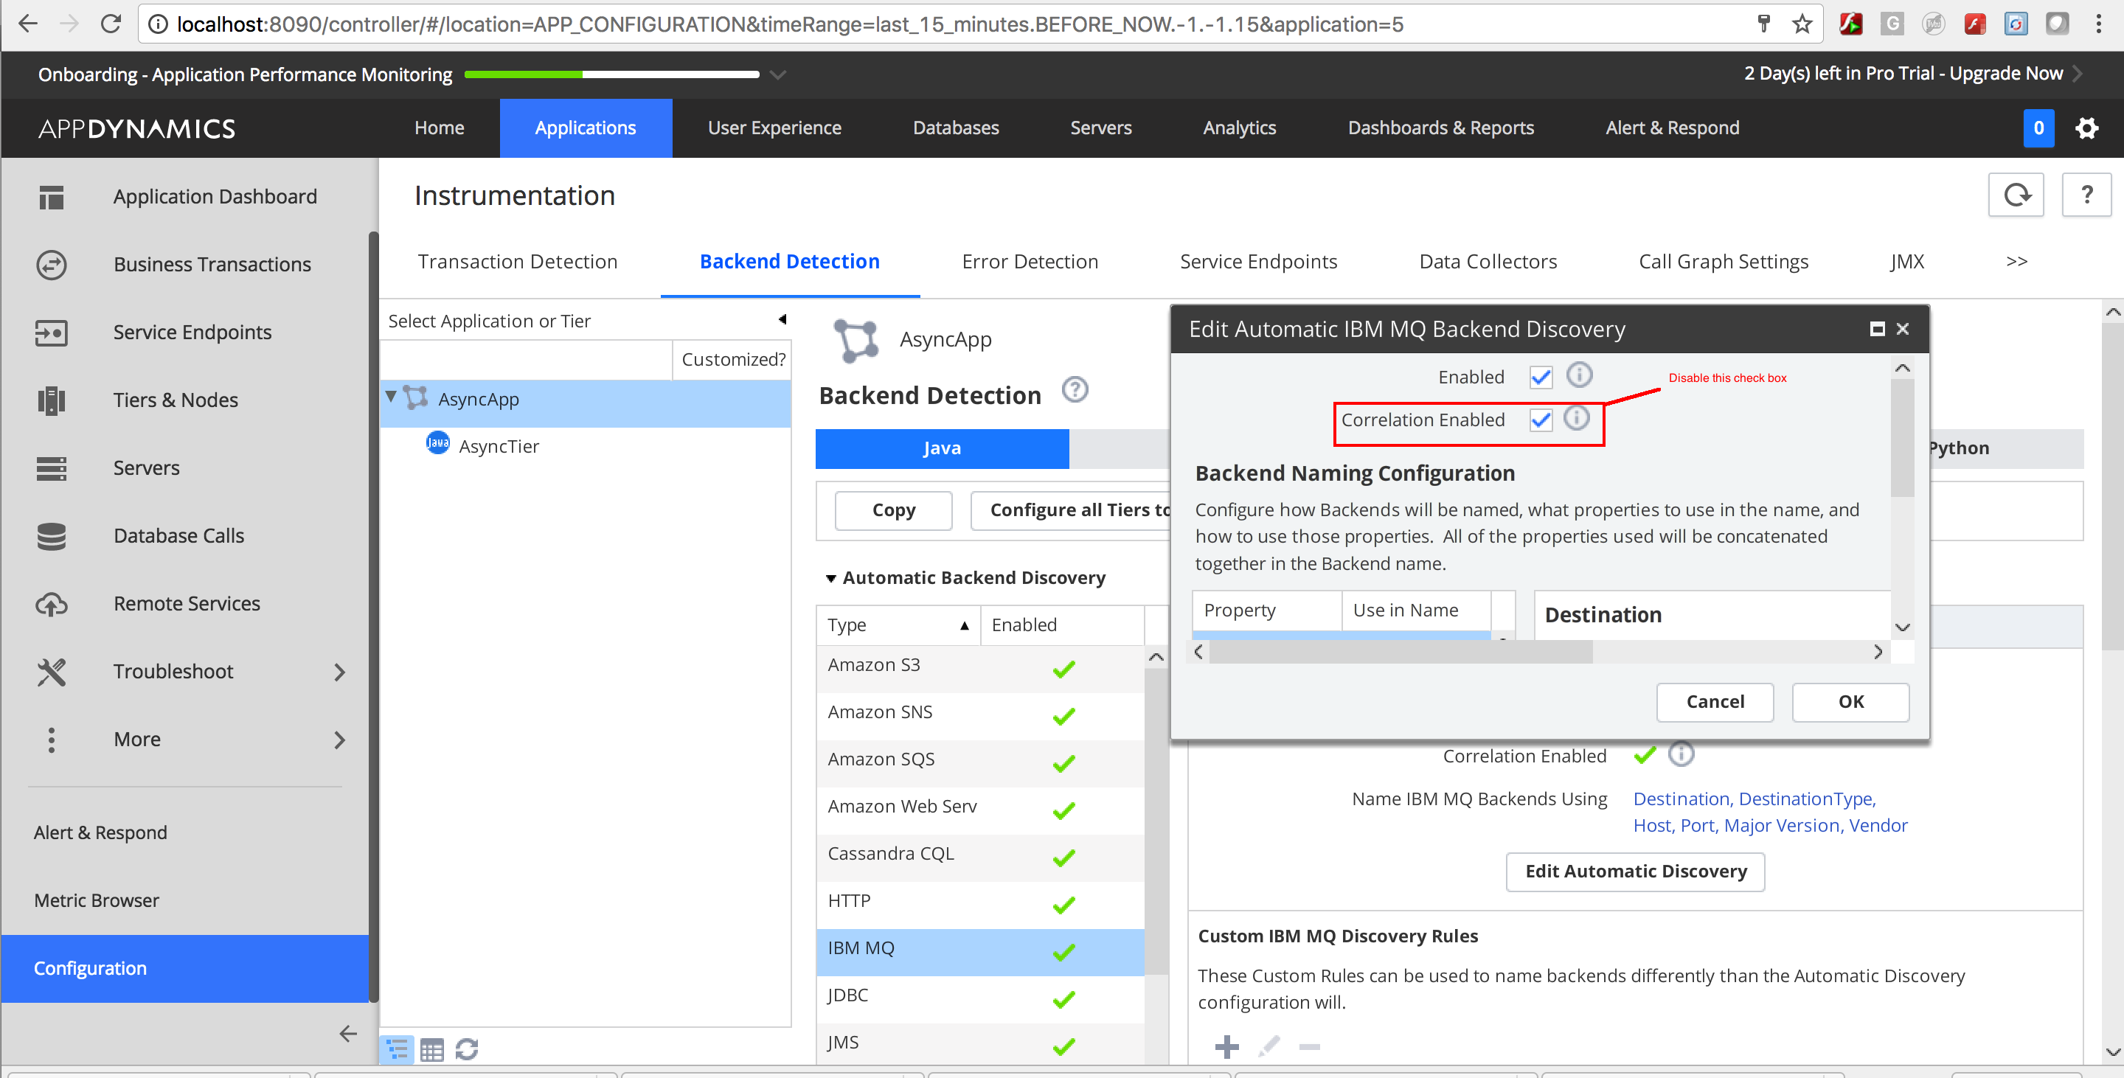Open Database Calls sidebar item
Viewport: 2124px width, 1078px height.
pyautogui.click(x=179, y=535)
